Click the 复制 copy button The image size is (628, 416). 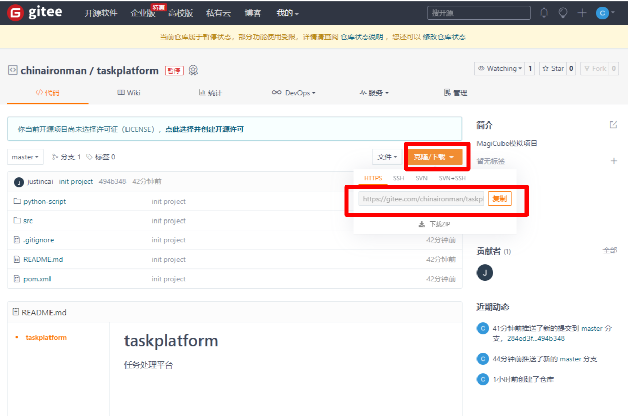click(x=499, y=199)
